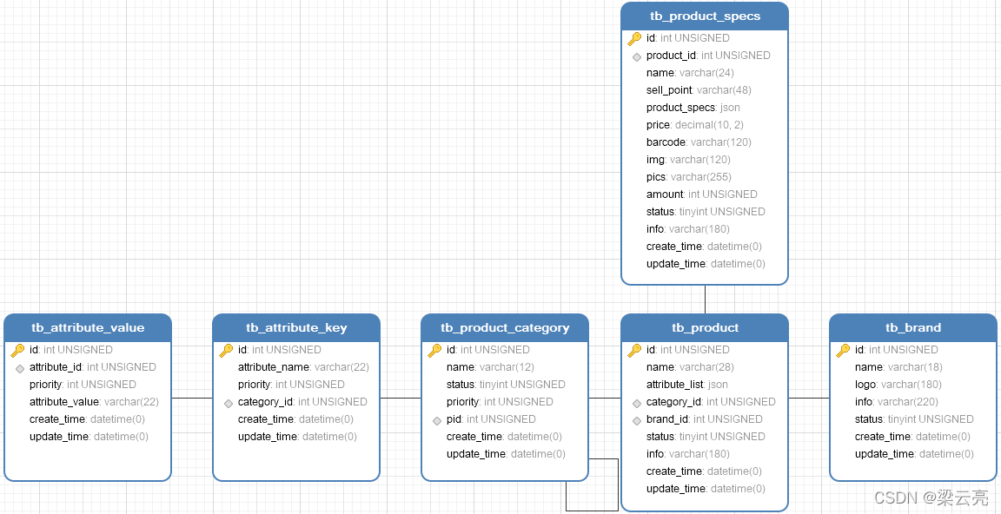Select the tb_product table header
This screenshot has width=1001, height=514.
[705, 328]
